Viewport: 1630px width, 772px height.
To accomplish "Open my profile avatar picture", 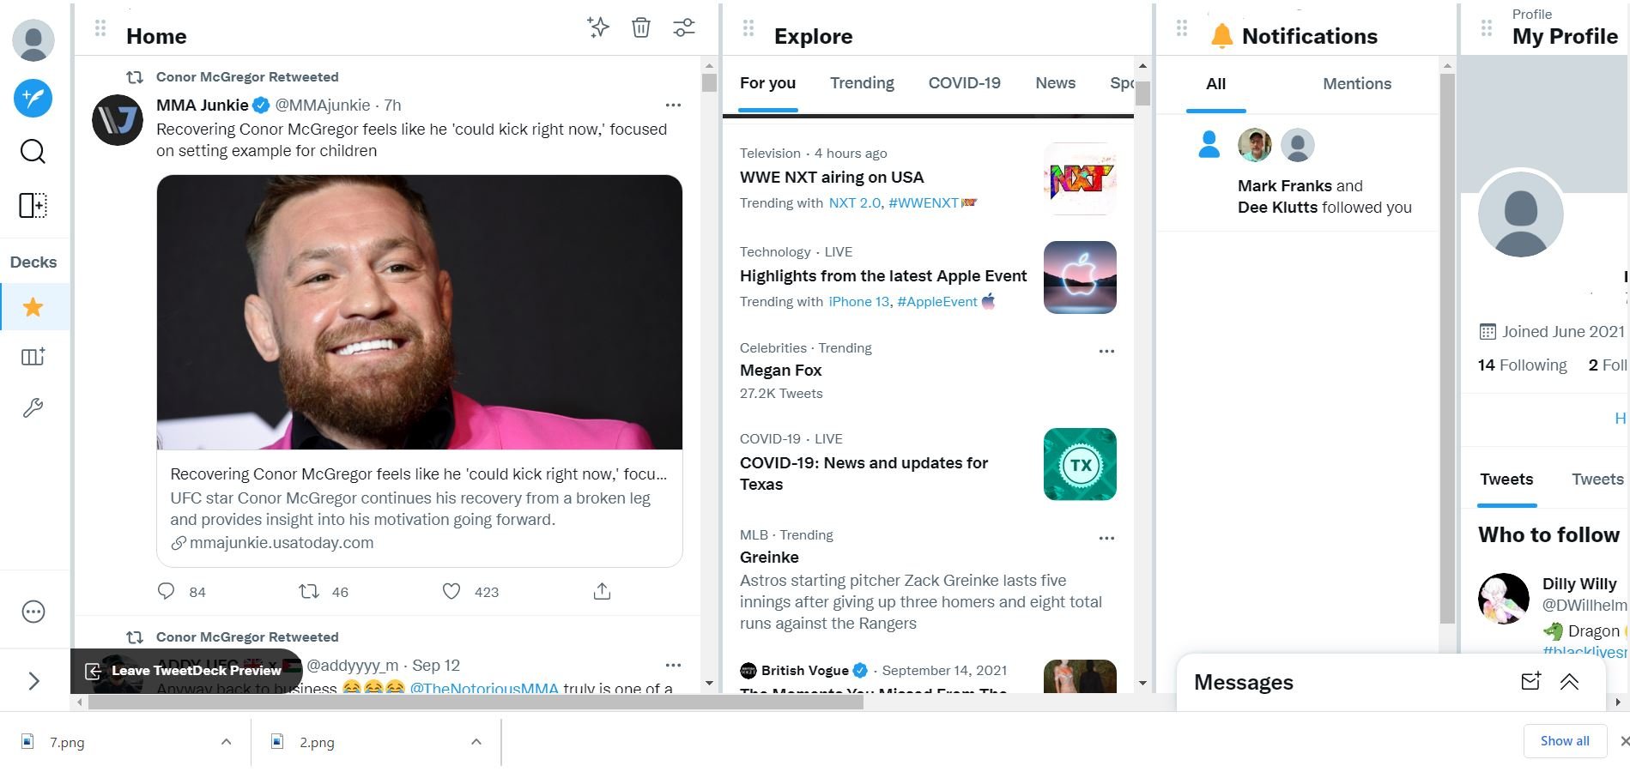I will [1520, 214].
